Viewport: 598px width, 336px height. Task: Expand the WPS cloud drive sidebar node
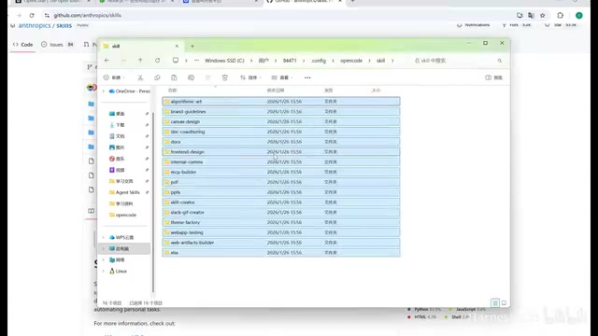tap(104, 237)
